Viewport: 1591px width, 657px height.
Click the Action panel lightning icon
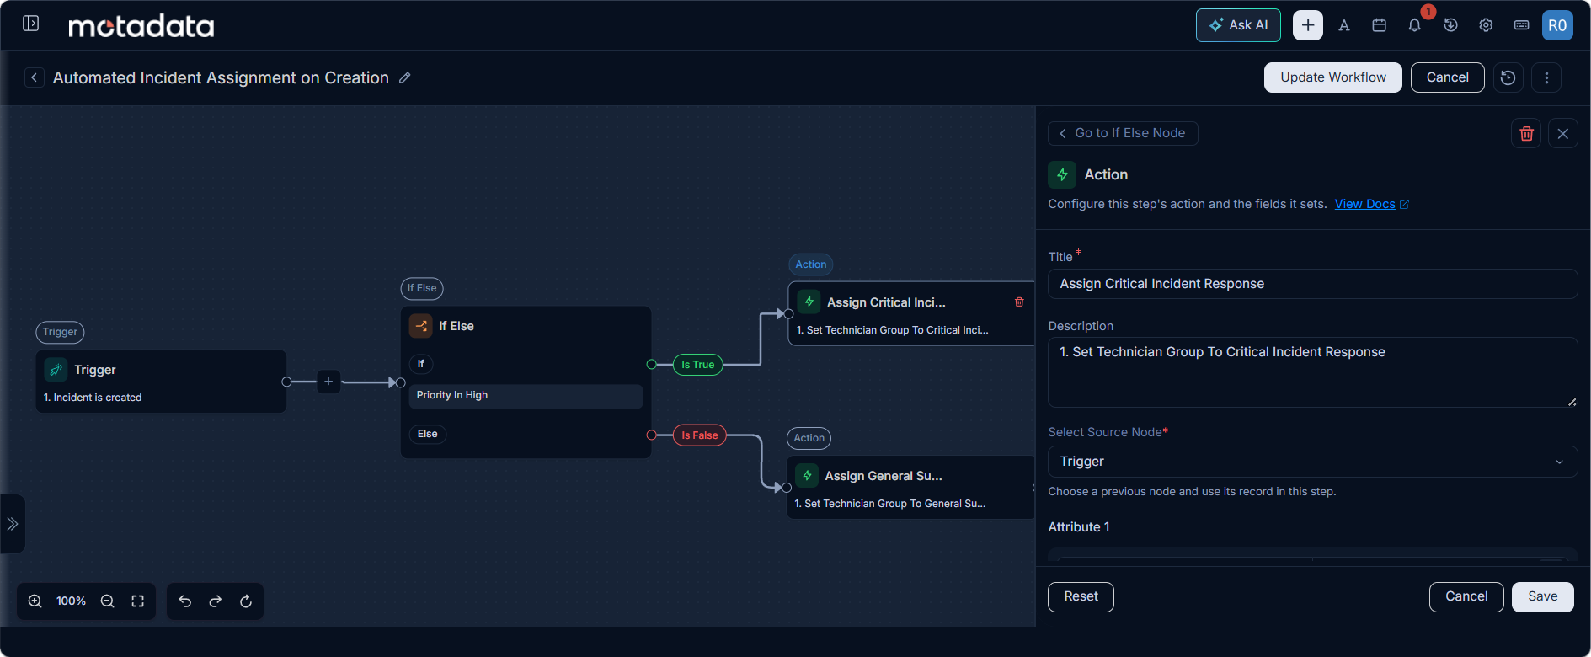[x=1062, y=174]
